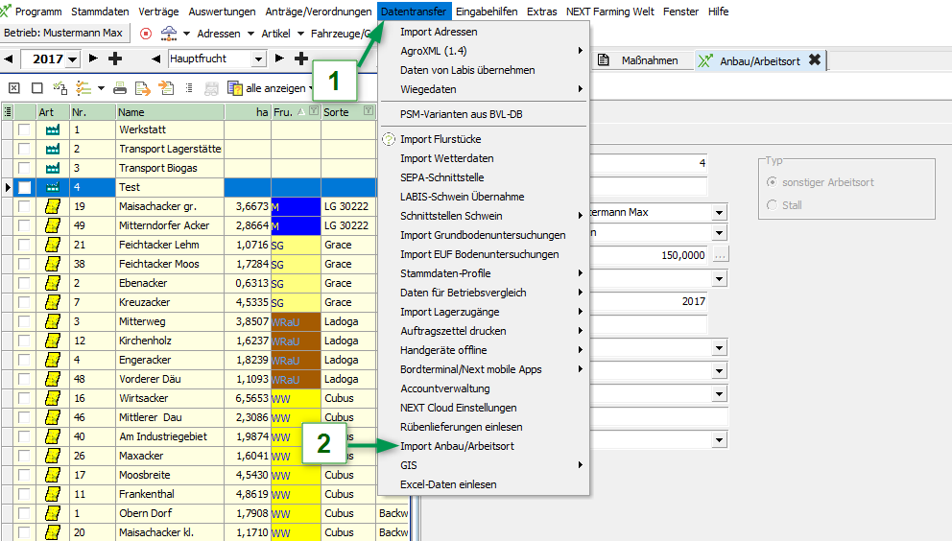This screenshot has width=952, height=541.
Task: Click the yellow field icon for Maisachacker gr.
Action: [53, 206]
